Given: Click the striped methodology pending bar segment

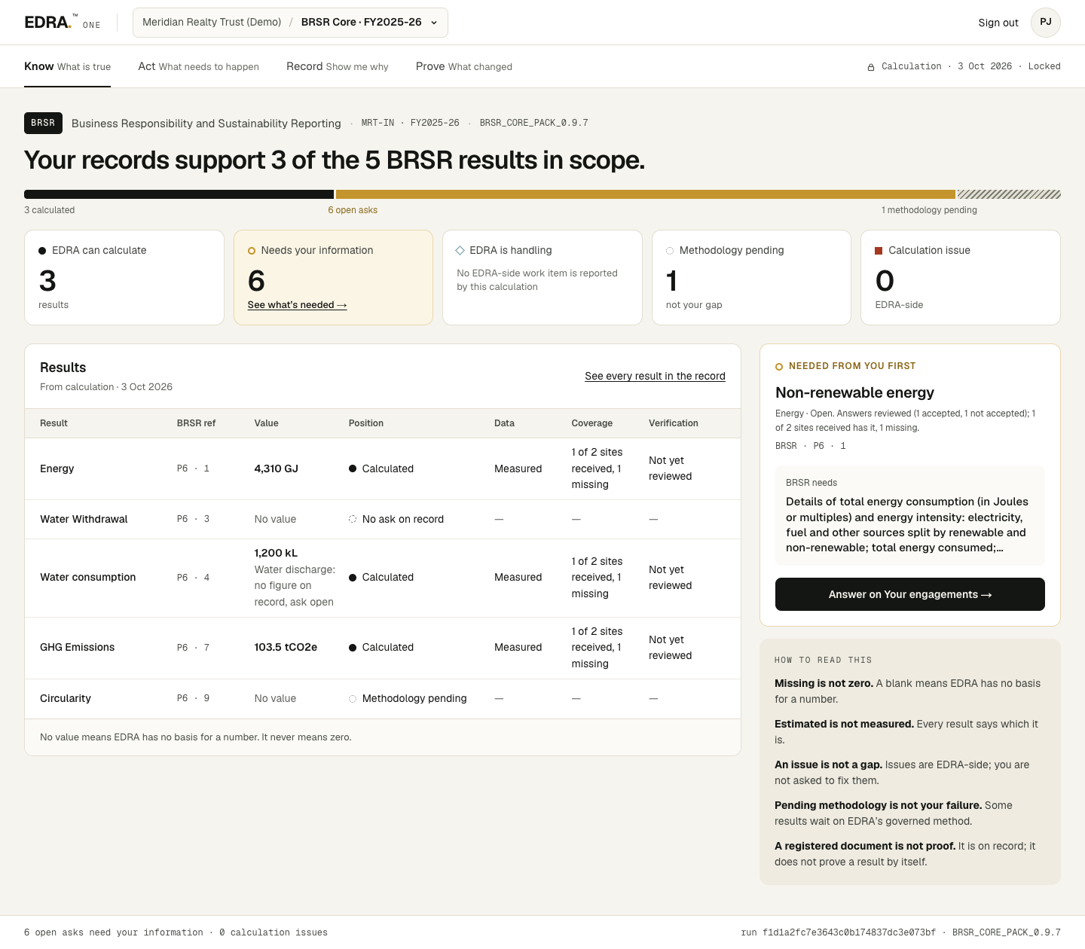Looking at the screenshot, I should [x=1009, y=194].
